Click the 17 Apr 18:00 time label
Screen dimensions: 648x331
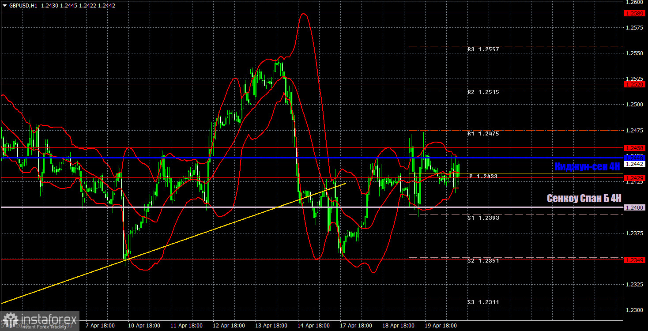coord(357,326)
